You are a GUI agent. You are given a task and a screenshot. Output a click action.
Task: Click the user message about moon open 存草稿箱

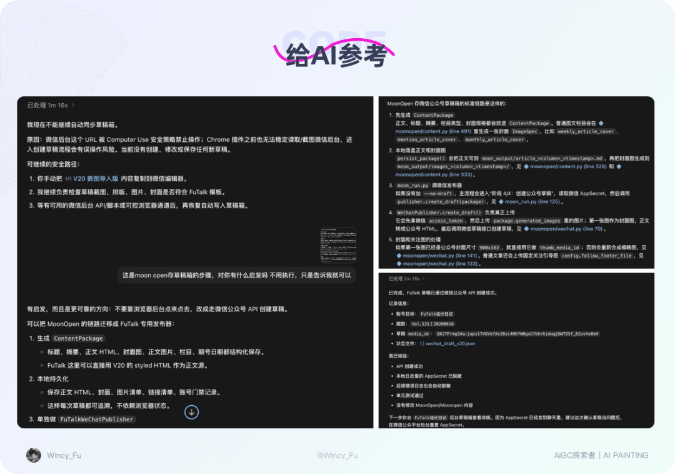pyautogui.click(x=236, y=275)
